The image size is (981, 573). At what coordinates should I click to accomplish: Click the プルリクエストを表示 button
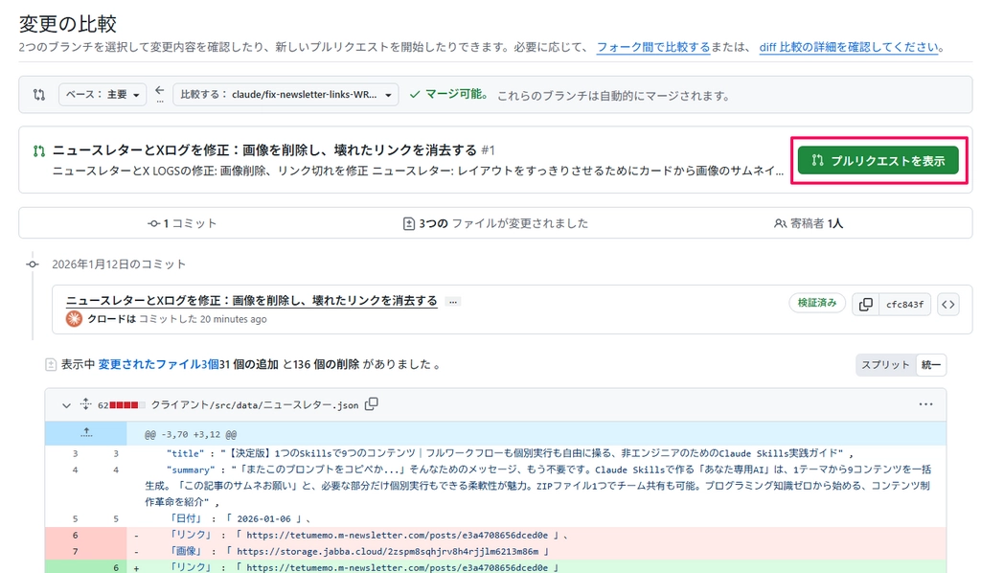pos(878,161)
